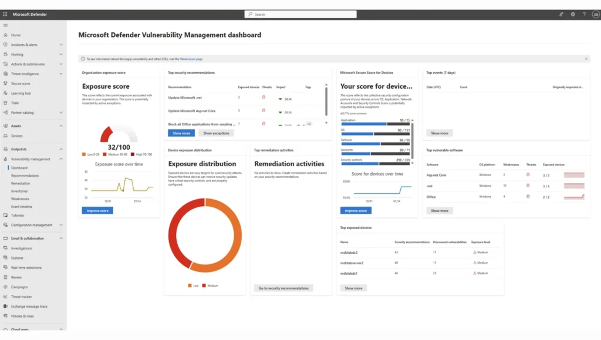The height and width of the screenshot is (340, 601).
Task: Open Event timeline in the sidebar
Action: (x=22, y=207)
